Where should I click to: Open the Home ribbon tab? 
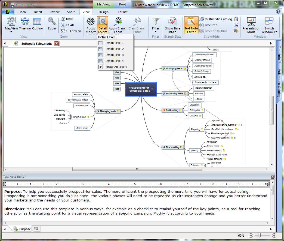23,12
